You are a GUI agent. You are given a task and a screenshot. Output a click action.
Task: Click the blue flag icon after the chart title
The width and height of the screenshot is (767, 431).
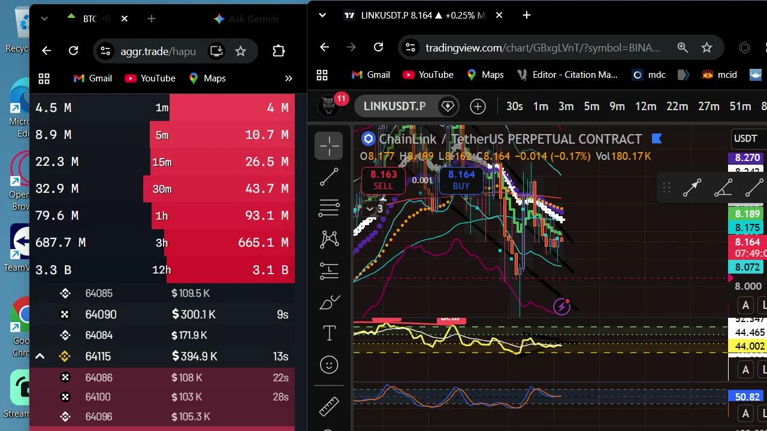click(x=656, y=139)
